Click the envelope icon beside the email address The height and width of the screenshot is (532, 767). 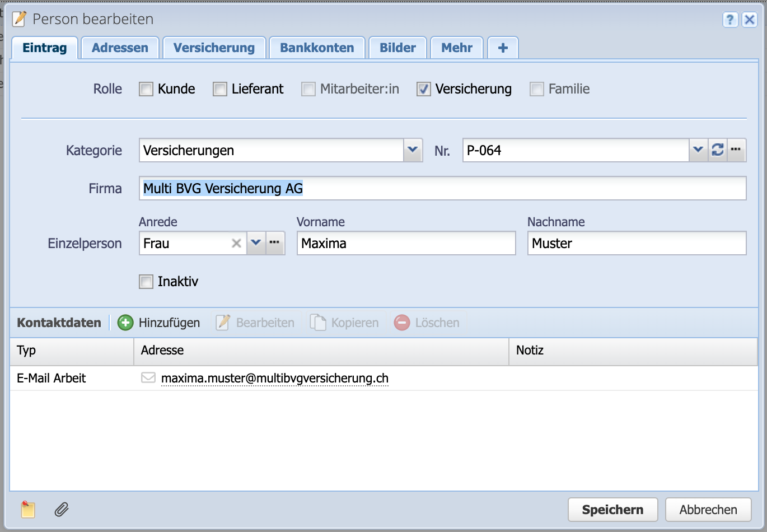[148, 377]
